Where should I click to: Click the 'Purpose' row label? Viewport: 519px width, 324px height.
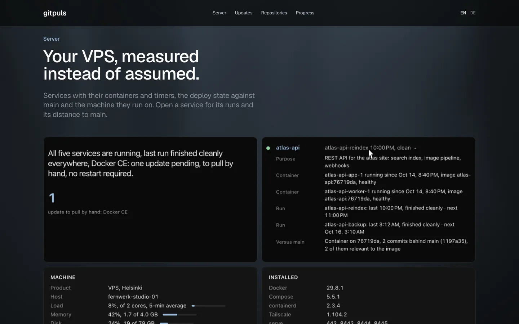[285, 159]
